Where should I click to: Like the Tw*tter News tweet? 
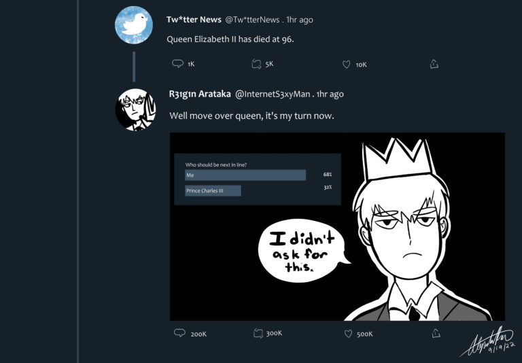[x=346, y=64]
